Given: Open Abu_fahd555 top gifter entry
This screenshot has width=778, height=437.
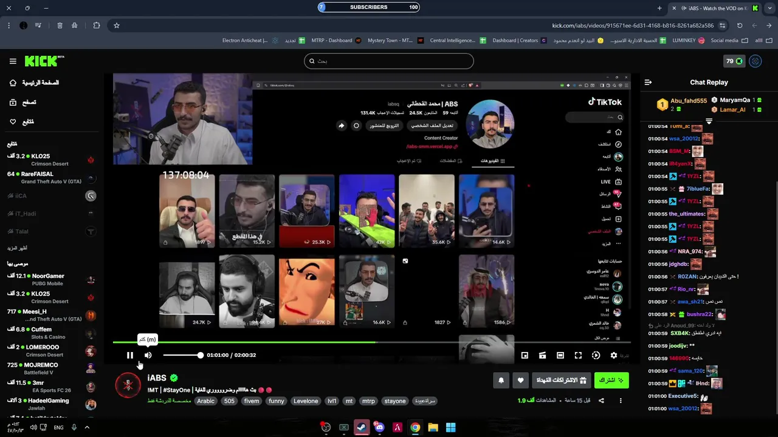Looking at the screenshot, I should click(x=682, y=104).
